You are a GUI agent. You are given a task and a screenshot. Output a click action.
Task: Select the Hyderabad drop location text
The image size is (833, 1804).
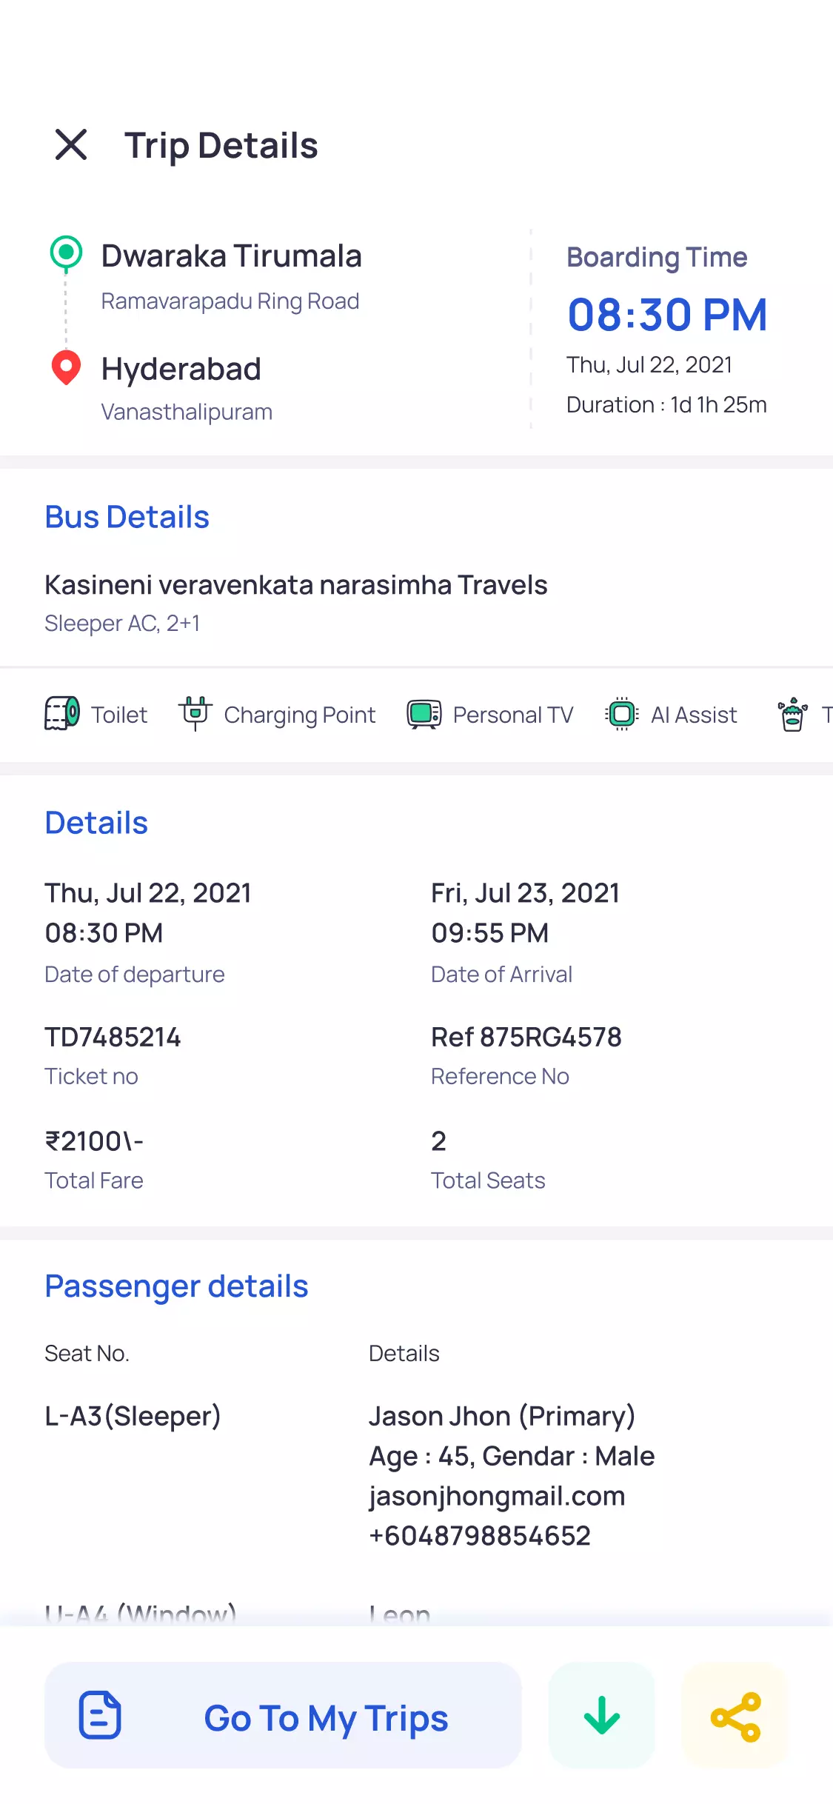point(181,369)
